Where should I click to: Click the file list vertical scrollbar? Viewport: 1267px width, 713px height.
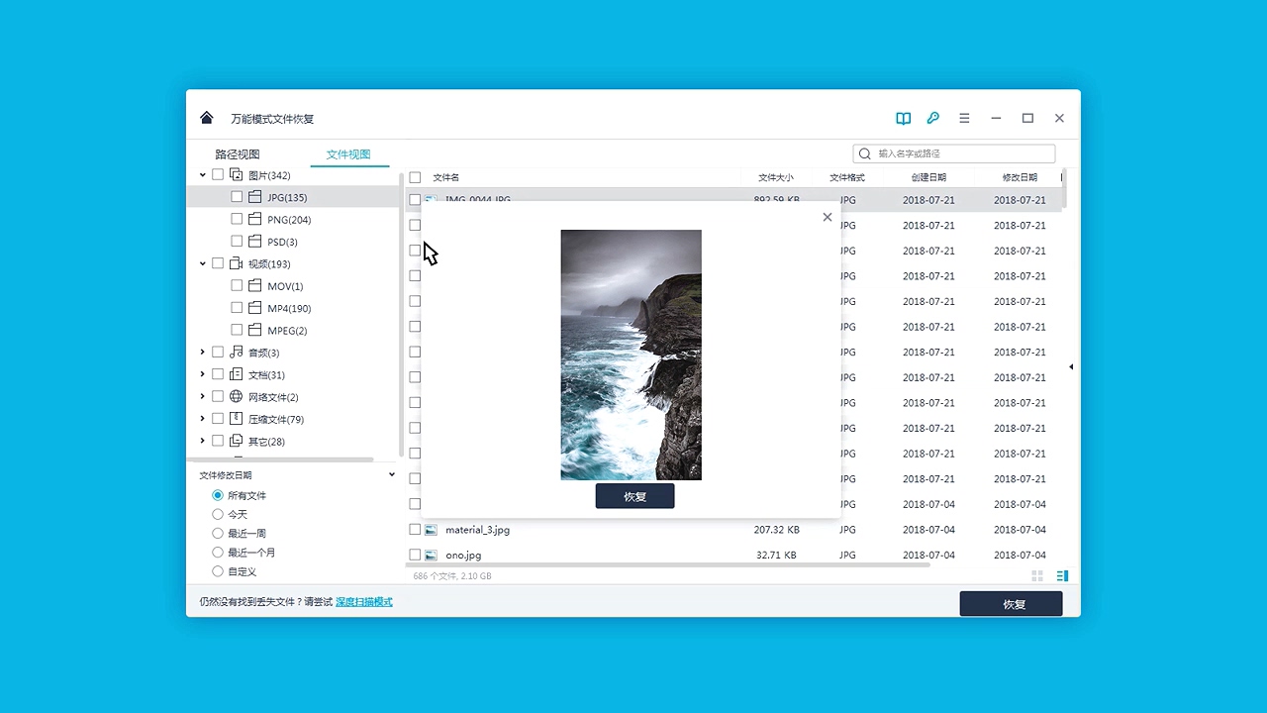pyautogui.click(x=1064, y=189)
